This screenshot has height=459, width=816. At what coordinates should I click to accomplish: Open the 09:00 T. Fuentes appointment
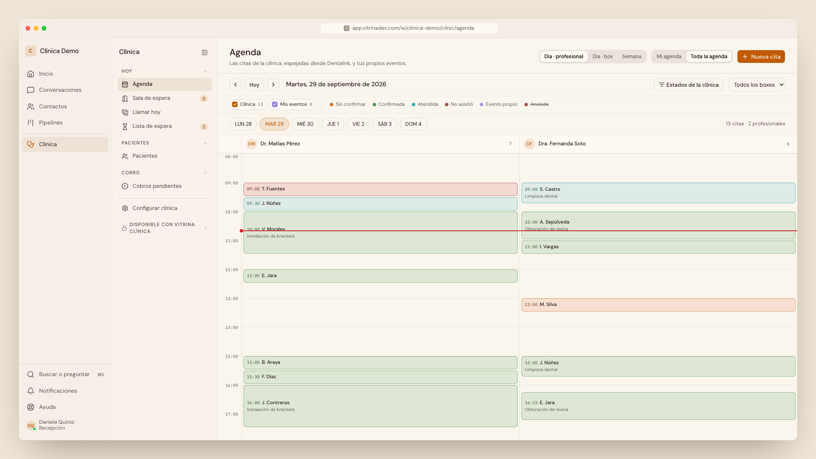tap(380, 189)
